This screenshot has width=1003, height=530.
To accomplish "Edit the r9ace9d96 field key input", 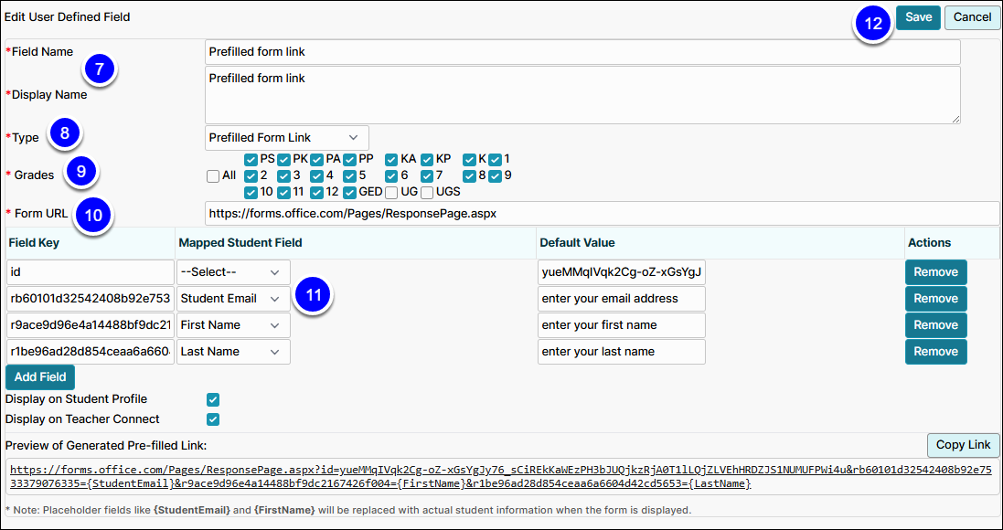I will [x=91, y=325].
